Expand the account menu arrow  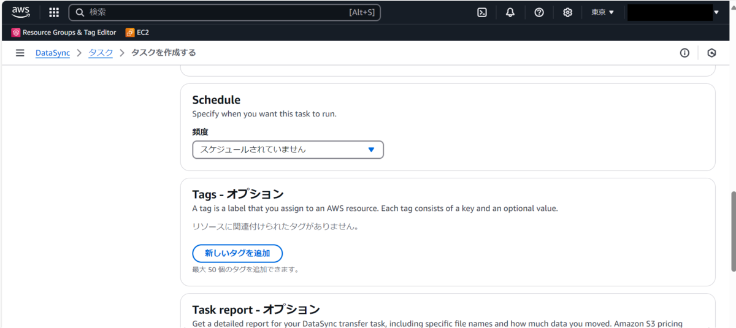coord(716,12)
